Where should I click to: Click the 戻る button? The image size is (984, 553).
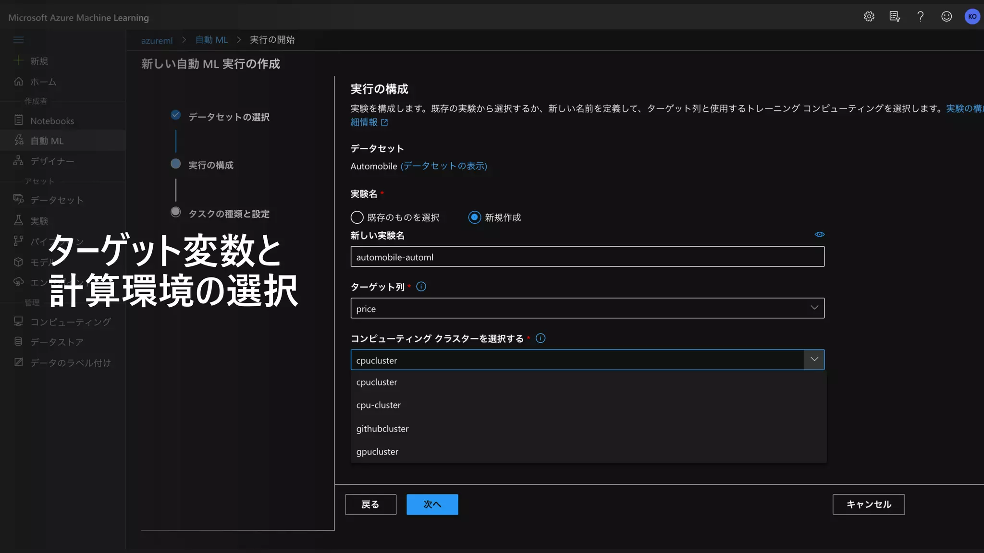point(370,505)
